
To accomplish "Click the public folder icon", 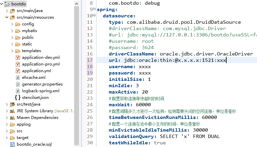I will coord(18,38).
